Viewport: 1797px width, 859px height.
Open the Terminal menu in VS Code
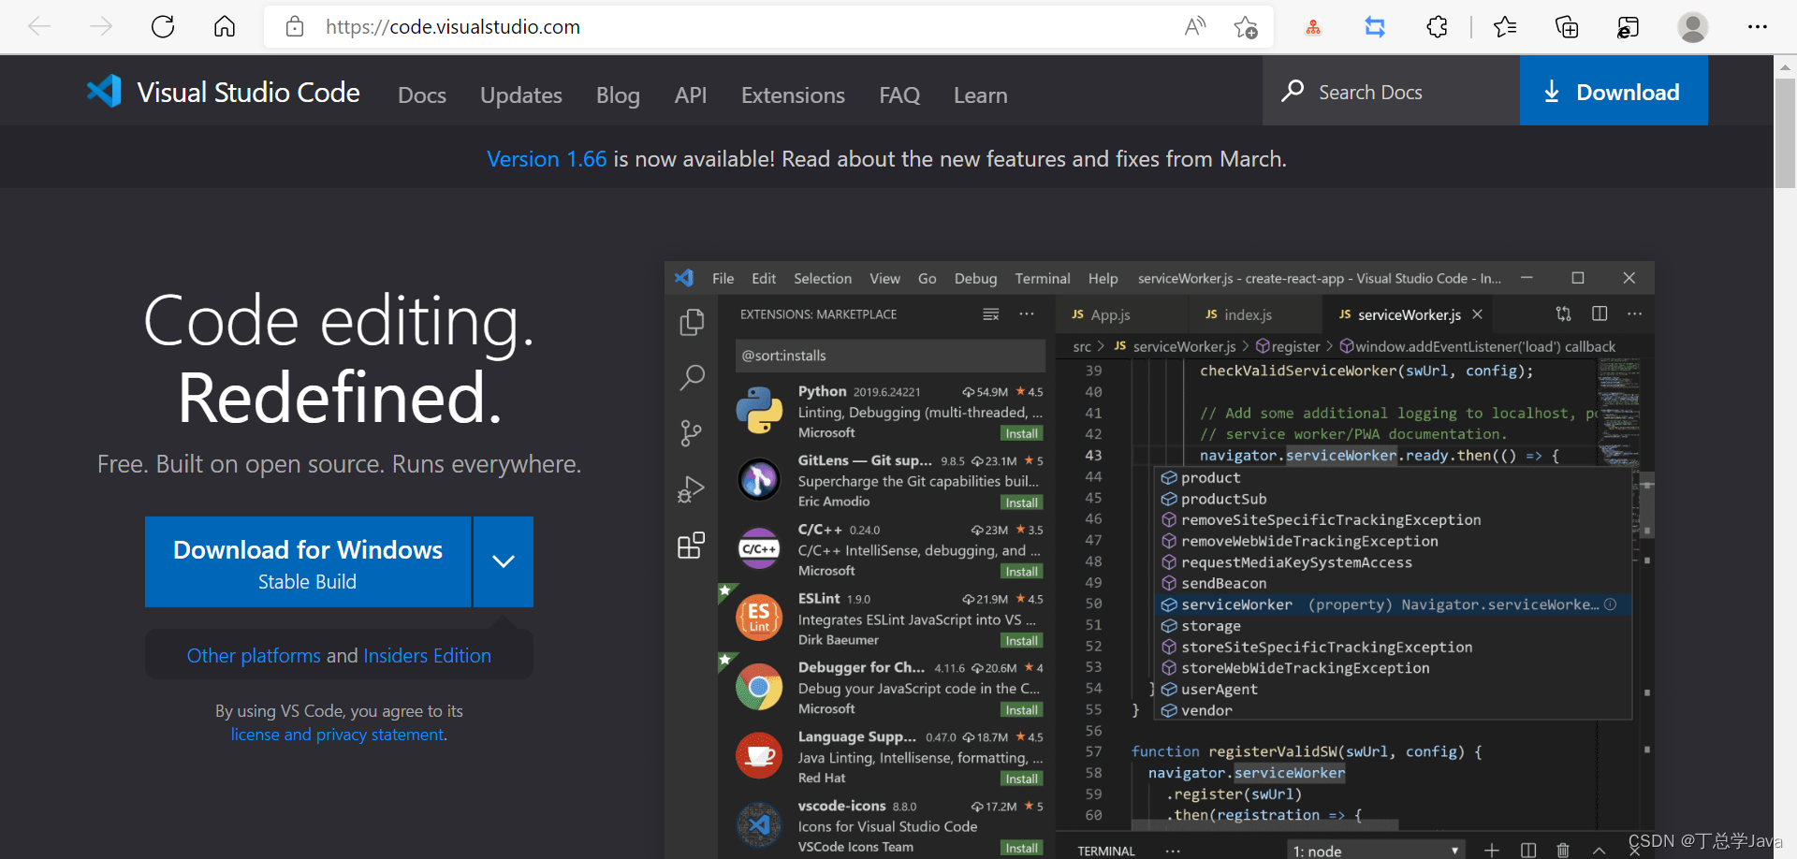(x=1043, y=279)
